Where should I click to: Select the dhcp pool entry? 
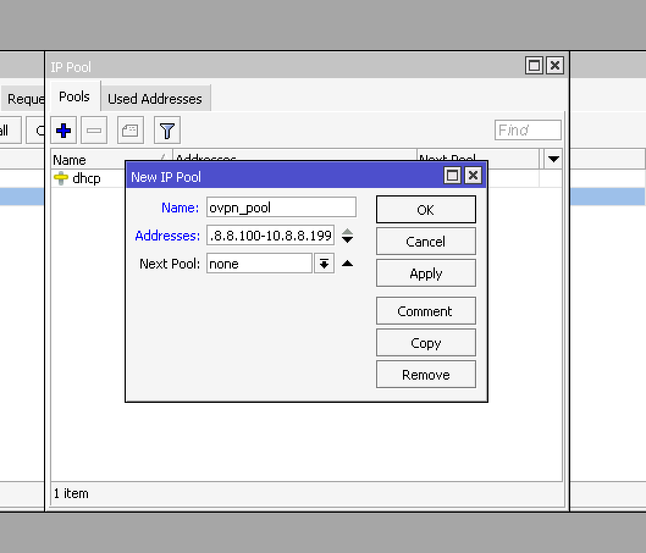[86, 179]
